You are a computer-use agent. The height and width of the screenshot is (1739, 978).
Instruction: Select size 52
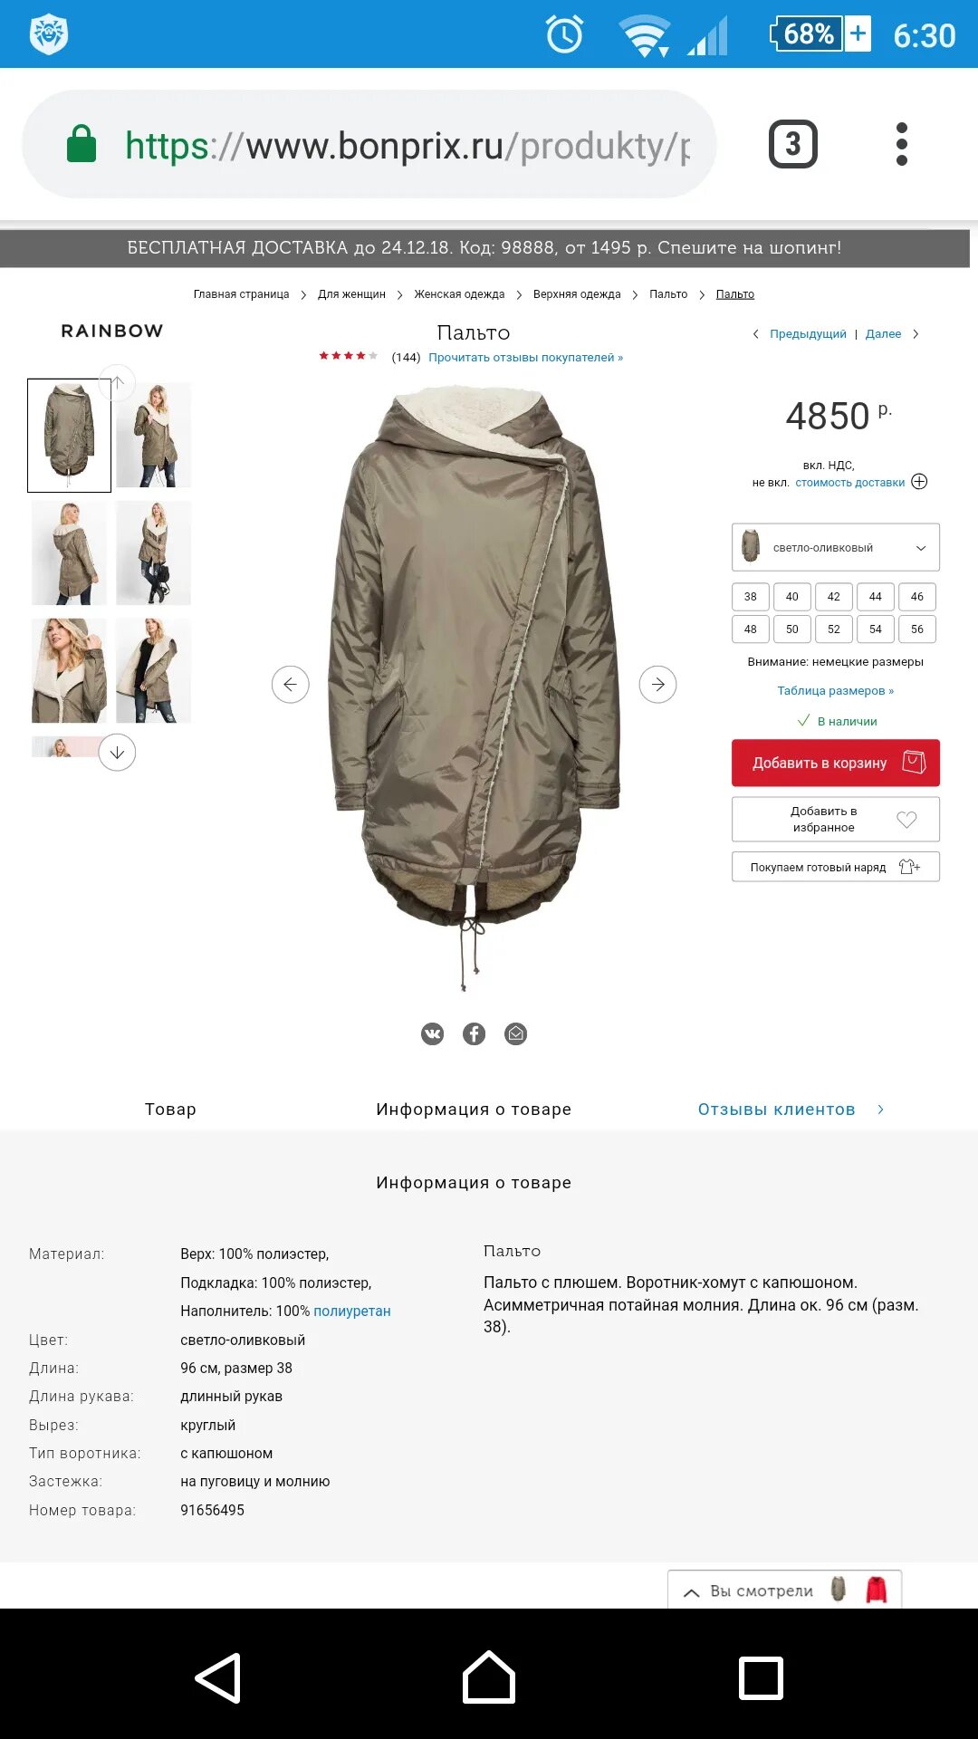pos(834,629)
